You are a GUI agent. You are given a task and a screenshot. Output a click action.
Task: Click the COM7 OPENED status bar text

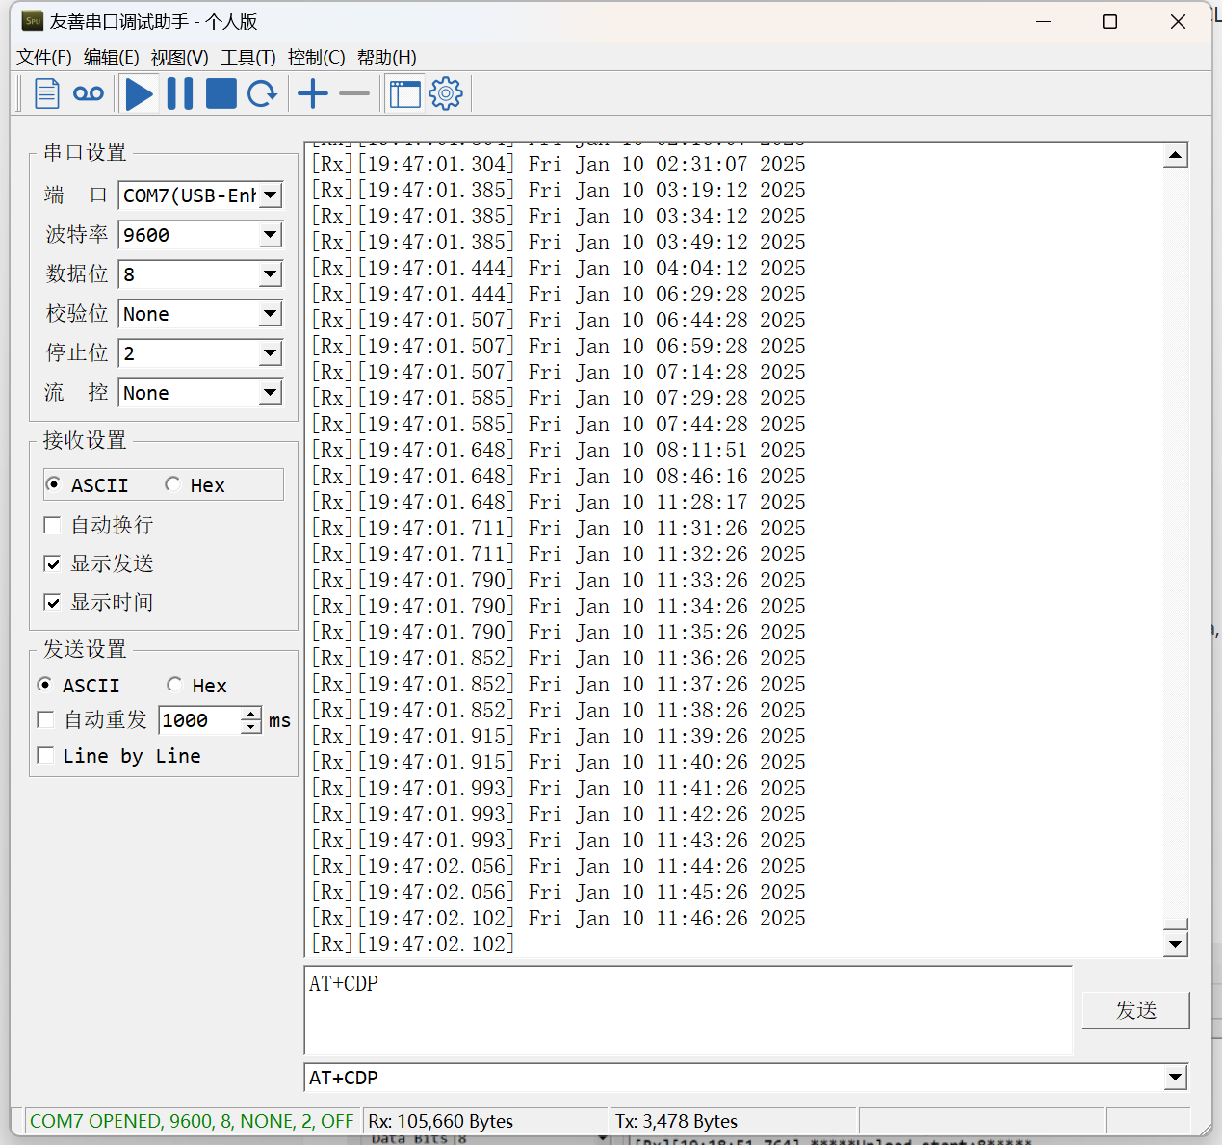coord(191,1121)
